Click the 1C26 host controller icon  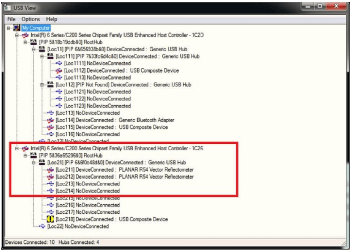pos(25,148)
